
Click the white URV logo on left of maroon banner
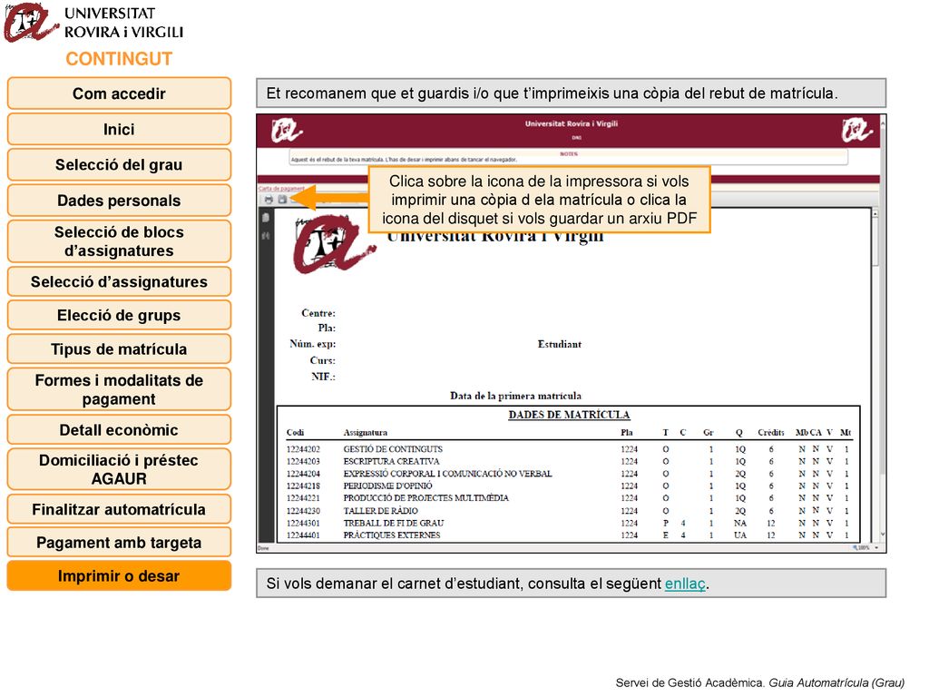pyautogui.click(x=287, y=131)
